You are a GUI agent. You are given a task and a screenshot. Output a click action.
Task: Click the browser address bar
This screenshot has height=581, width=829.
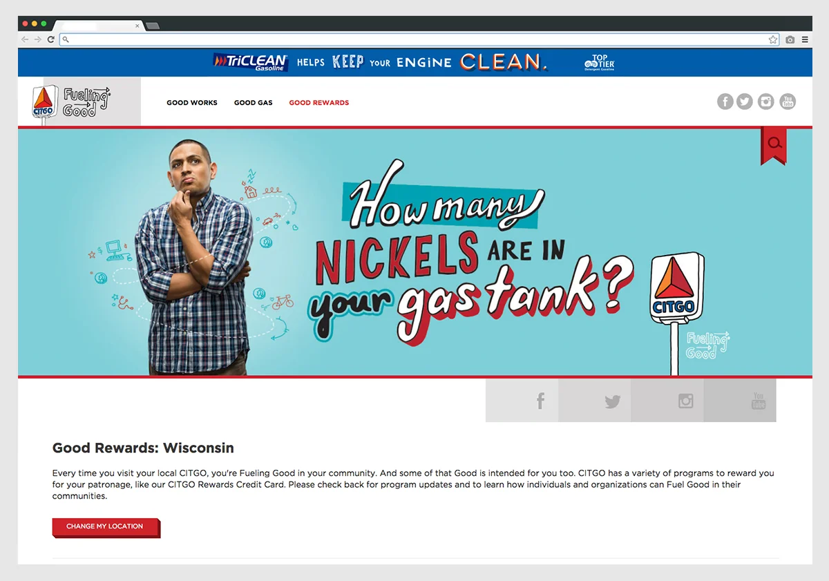pyautogui.click(x=420, y=40)
